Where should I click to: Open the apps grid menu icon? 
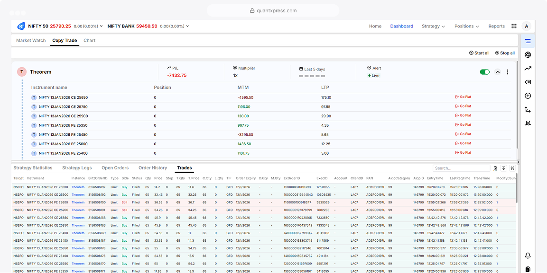pos(514,26)
